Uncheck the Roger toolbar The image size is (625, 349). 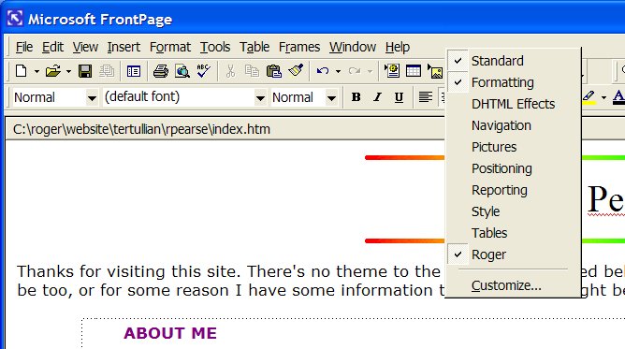pyautogui.click(x=514, y=254)
